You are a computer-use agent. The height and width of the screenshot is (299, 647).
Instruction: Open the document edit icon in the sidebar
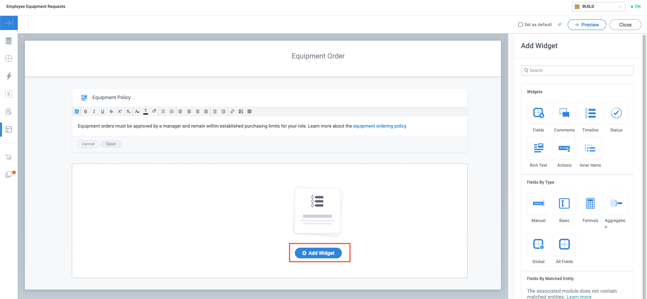coord(9,112)
